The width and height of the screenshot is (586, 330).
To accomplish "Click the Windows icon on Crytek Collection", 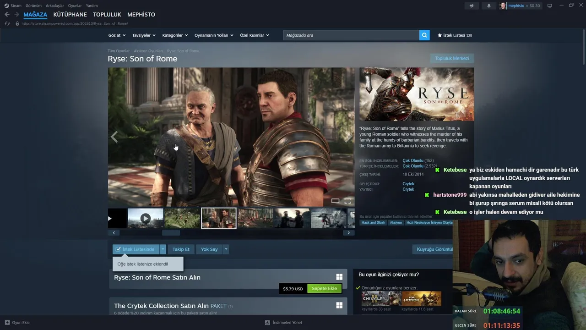I will pos(339,305).
